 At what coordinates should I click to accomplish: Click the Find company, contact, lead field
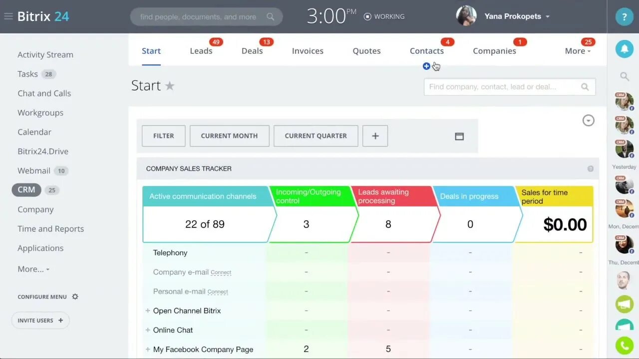[510, 87]
